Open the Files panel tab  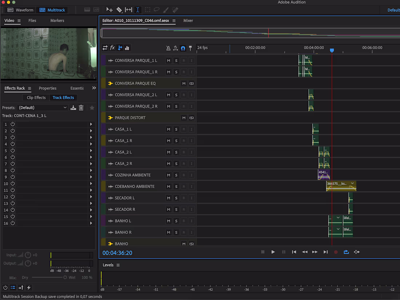pyautogui.click(x=32, y=21)
